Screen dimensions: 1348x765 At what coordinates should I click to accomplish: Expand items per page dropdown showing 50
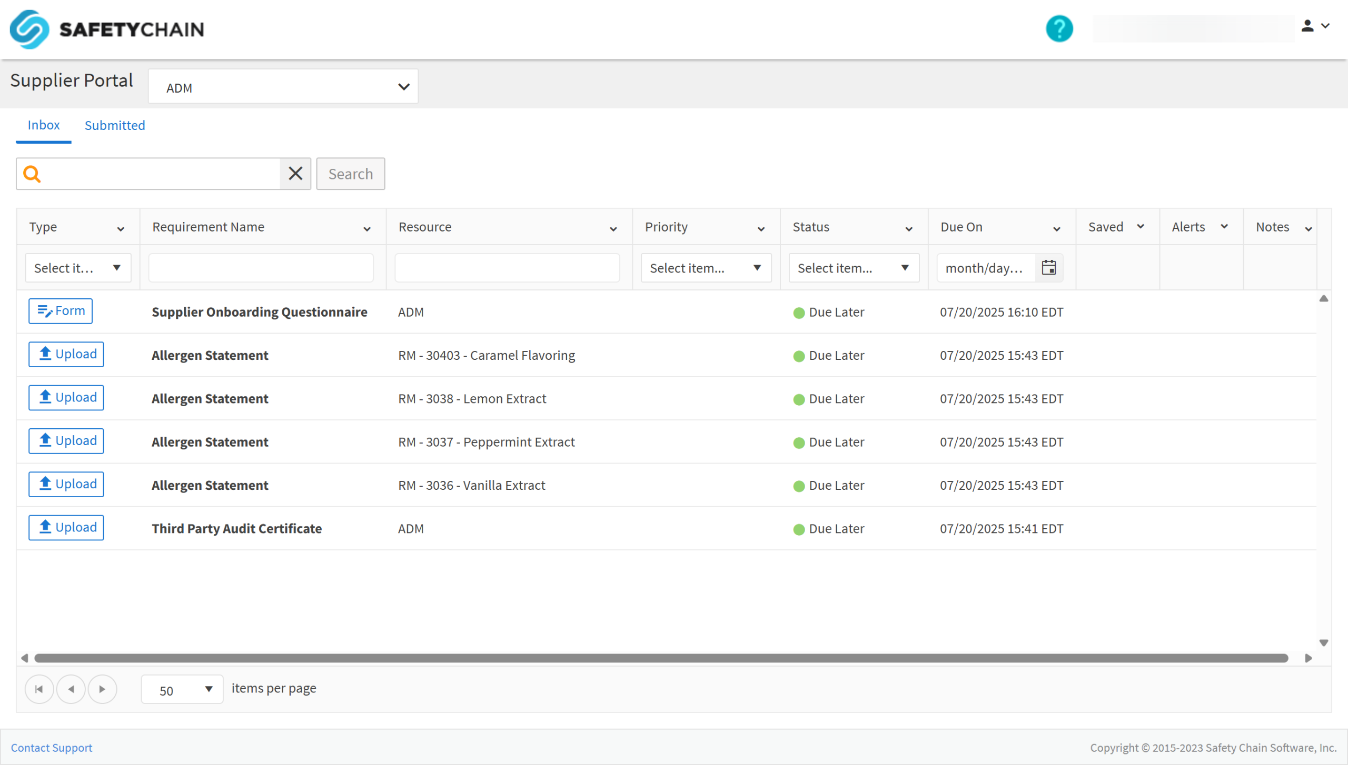(x=182, y=690)
